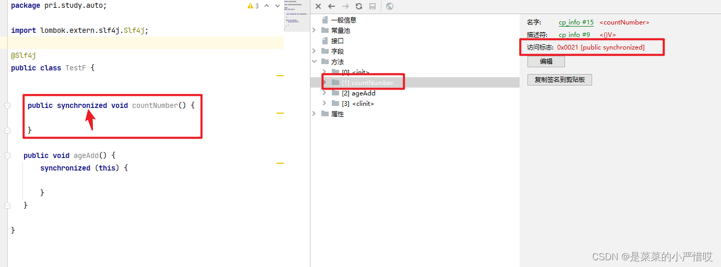Screen dimensions: 721x267
Task: Expand the [0] <init> method node
Action: (325, 72)
